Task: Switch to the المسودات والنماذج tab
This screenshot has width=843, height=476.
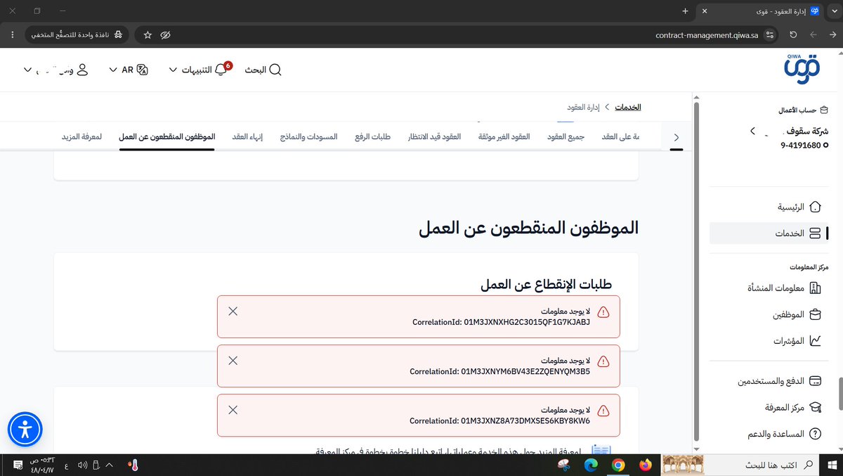Action: pyautogui.click(x=308, y=136)
